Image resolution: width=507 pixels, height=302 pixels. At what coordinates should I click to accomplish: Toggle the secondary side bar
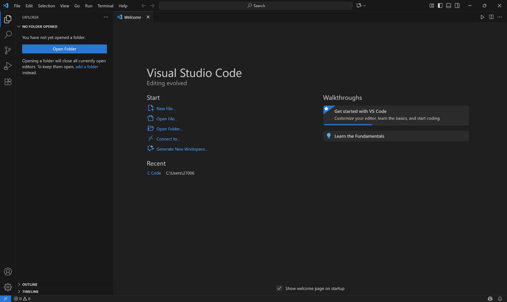click(x=457, y=5)
